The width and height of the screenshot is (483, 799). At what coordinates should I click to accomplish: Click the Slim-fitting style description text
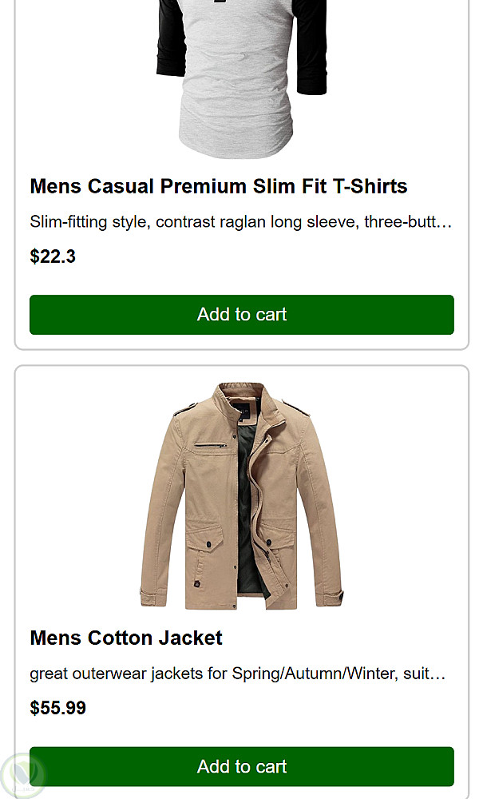240,221
